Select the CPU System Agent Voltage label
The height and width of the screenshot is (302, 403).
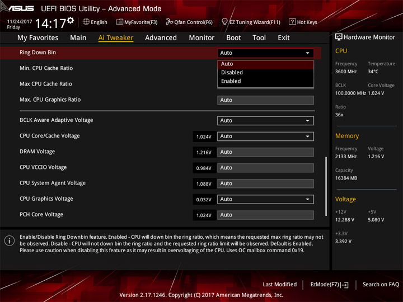pos(53,183)
